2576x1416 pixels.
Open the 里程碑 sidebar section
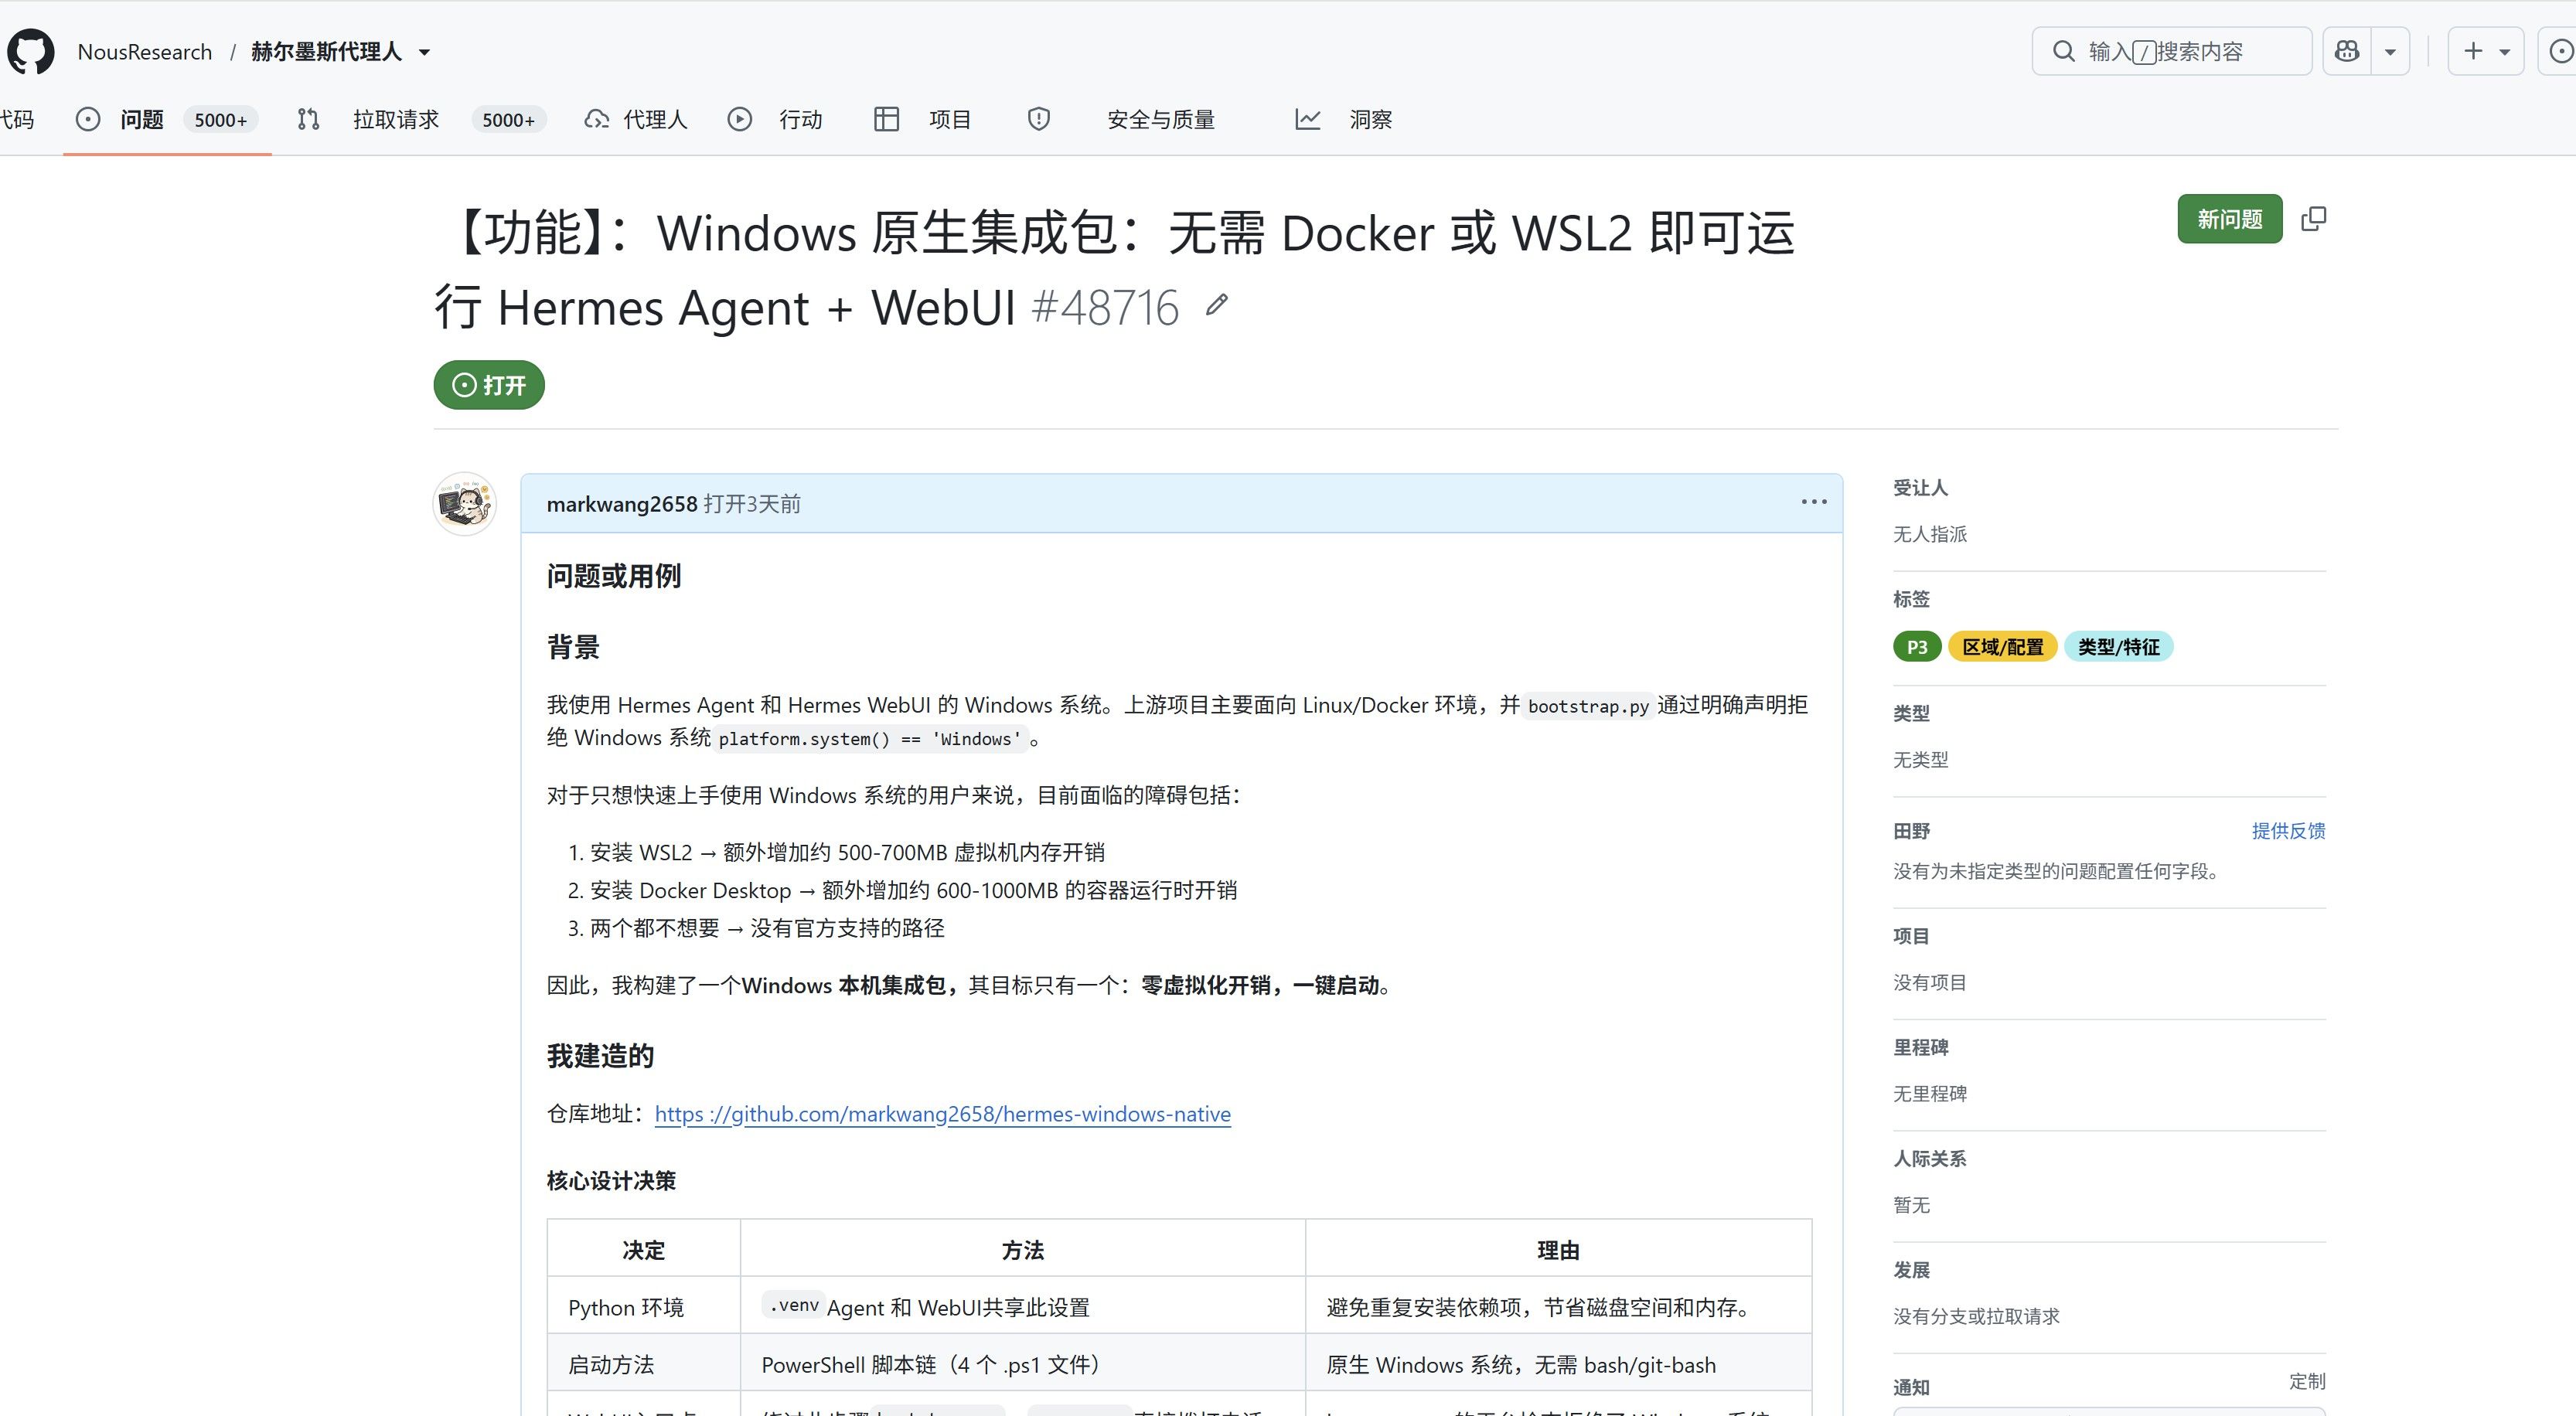pyautogui.click(x=1920, y=1047)
